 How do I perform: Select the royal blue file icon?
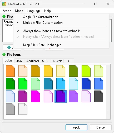(x=86, y=84)
